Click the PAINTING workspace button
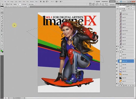 [x=112, y=2]
